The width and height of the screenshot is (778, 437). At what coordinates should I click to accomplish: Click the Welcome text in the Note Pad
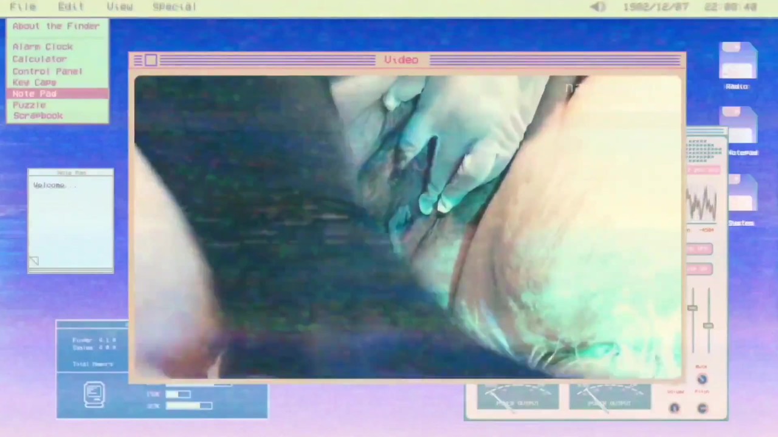[x=49, y=185]
